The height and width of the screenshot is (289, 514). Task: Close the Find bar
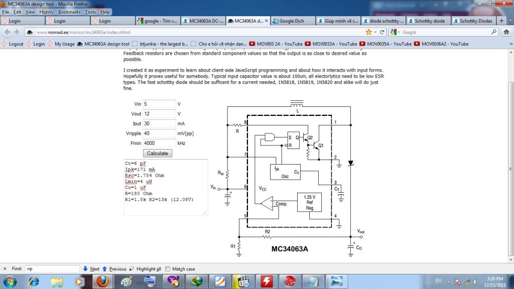(x=5, y=269)
